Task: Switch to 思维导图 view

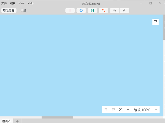Action: pos(9,10)
